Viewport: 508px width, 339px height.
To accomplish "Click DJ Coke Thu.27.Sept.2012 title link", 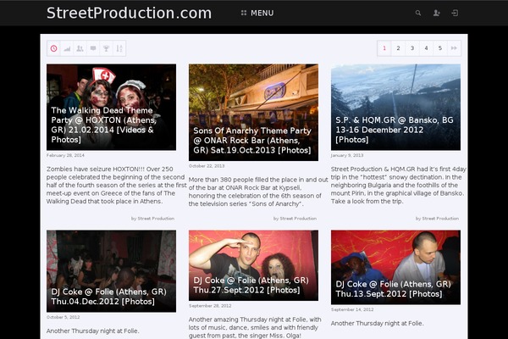I will 251,285.
